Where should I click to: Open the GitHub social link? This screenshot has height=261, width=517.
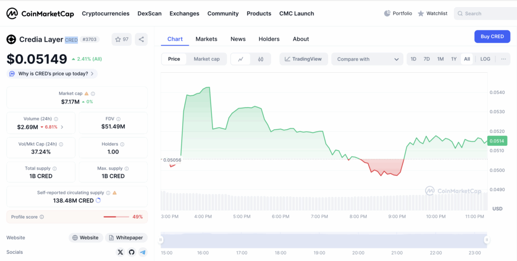132,252
